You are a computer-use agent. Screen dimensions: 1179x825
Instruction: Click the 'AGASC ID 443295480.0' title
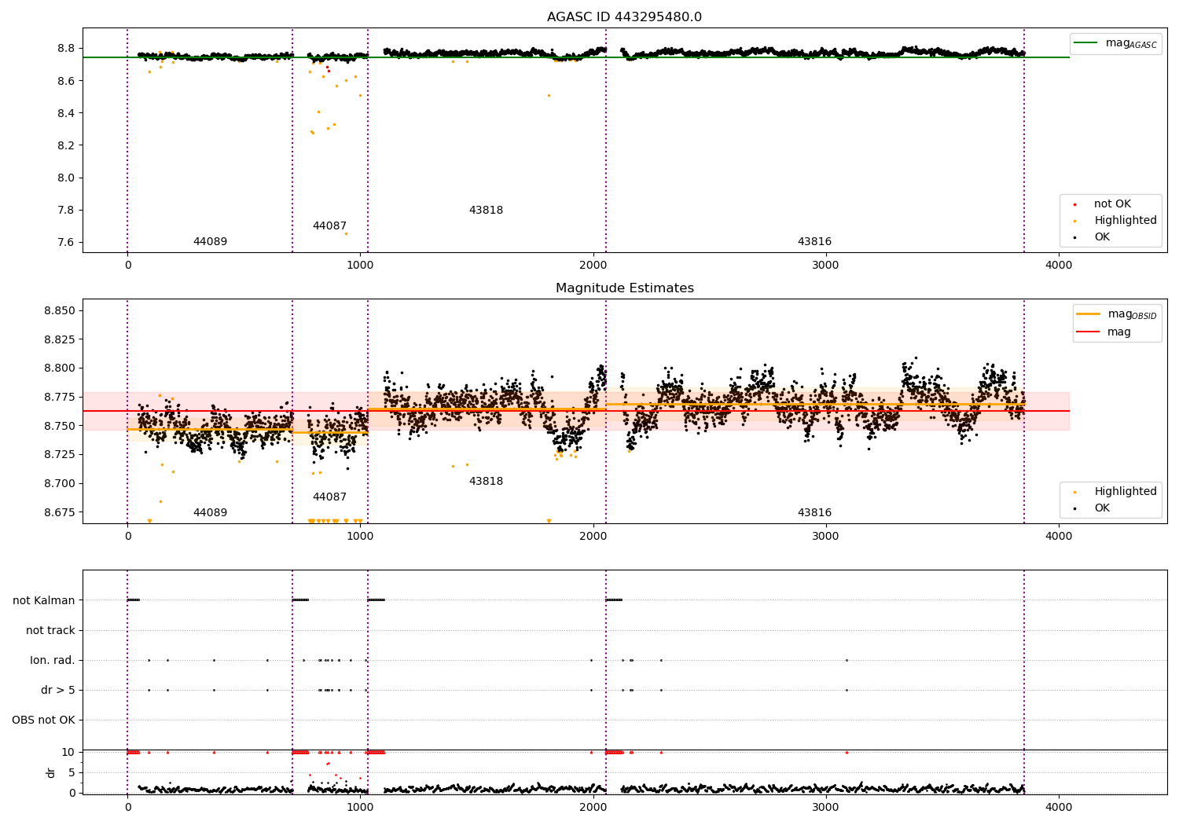624,17
